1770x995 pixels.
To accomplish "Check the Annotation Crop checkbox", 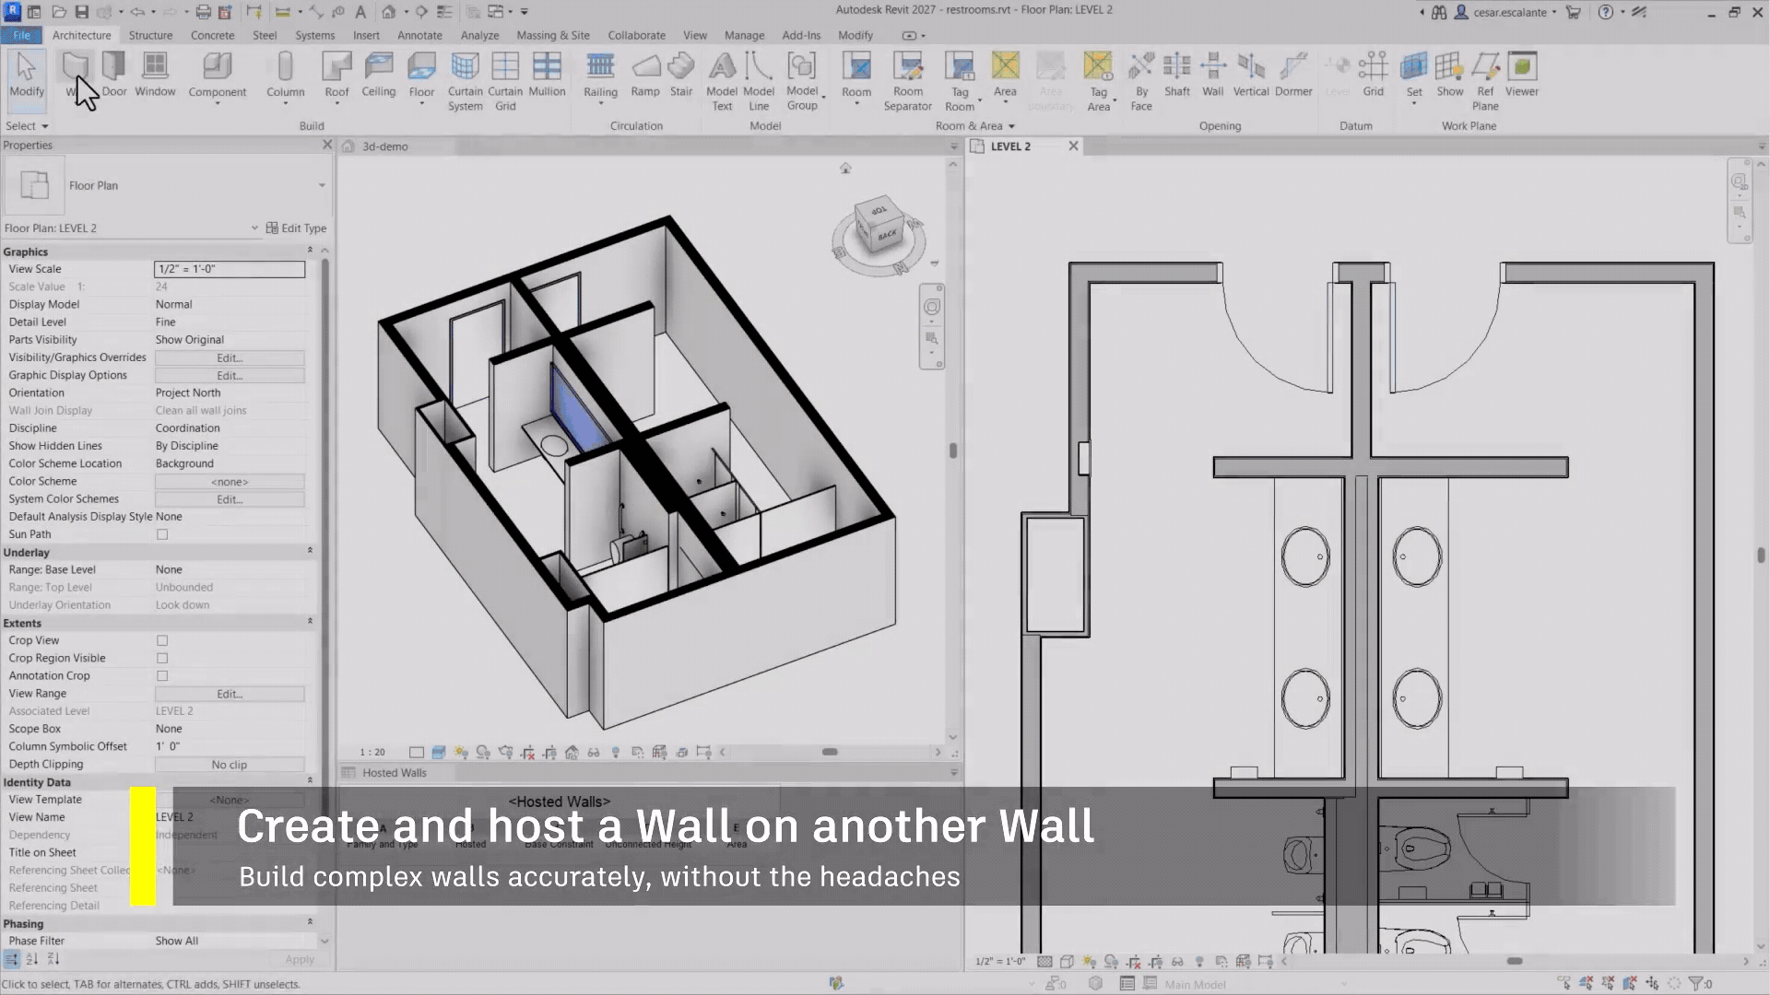I will 162,675.
